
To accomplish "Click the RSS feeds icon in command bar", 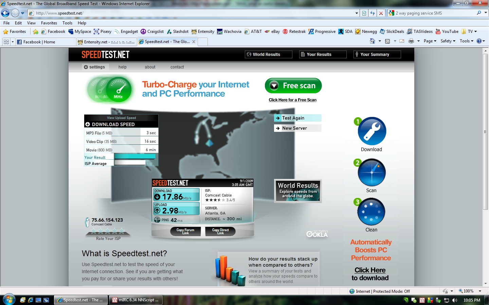I will [387, 41].
